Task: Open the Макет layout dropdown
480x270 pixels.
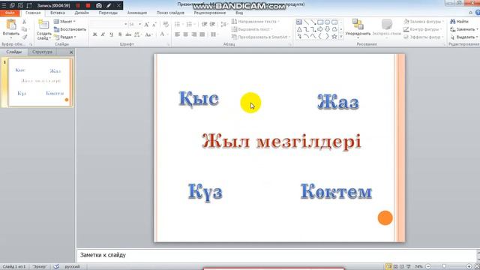Action: (64, 22)
